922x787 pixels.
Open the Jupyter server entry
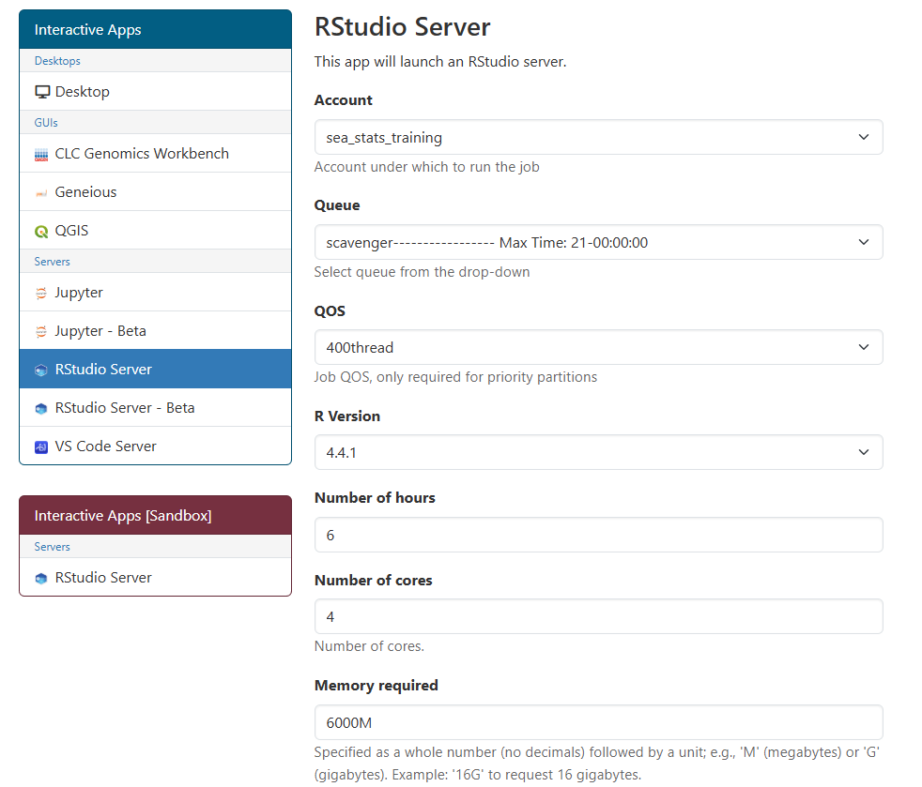155,293
